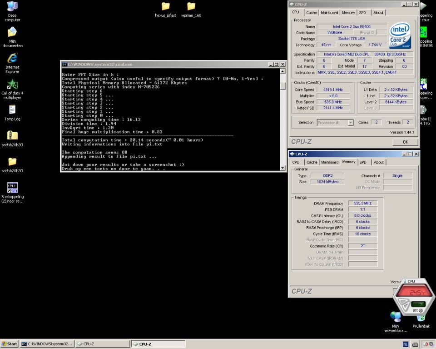Click the cmd window scroll-down arrow
The height and width of the screenshot is (349, 436).
tap(282, 168)
